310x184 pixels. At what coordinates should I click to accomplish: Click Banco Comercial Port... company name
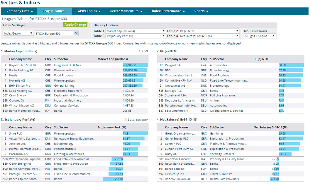coord(25,169)
